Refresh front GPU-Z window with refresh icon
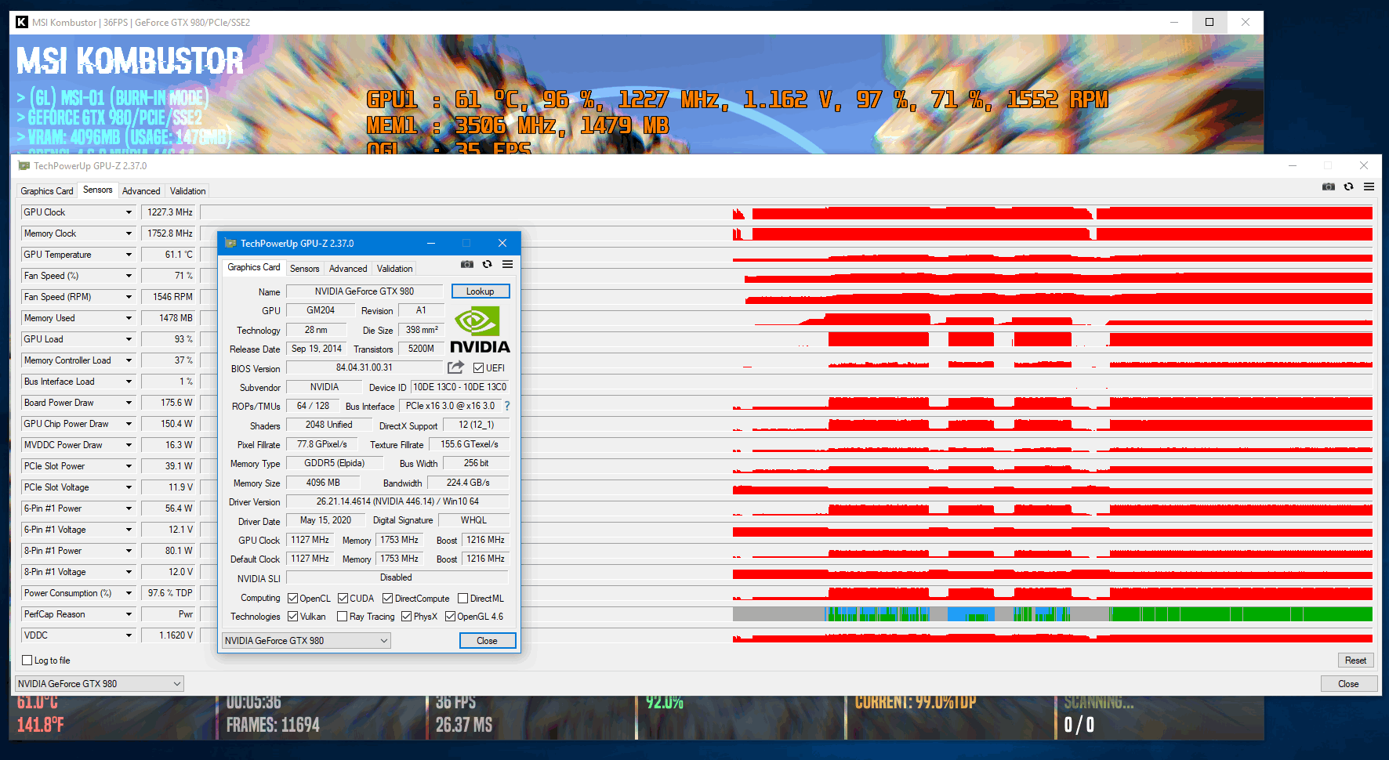 click(x=487, y=264)
